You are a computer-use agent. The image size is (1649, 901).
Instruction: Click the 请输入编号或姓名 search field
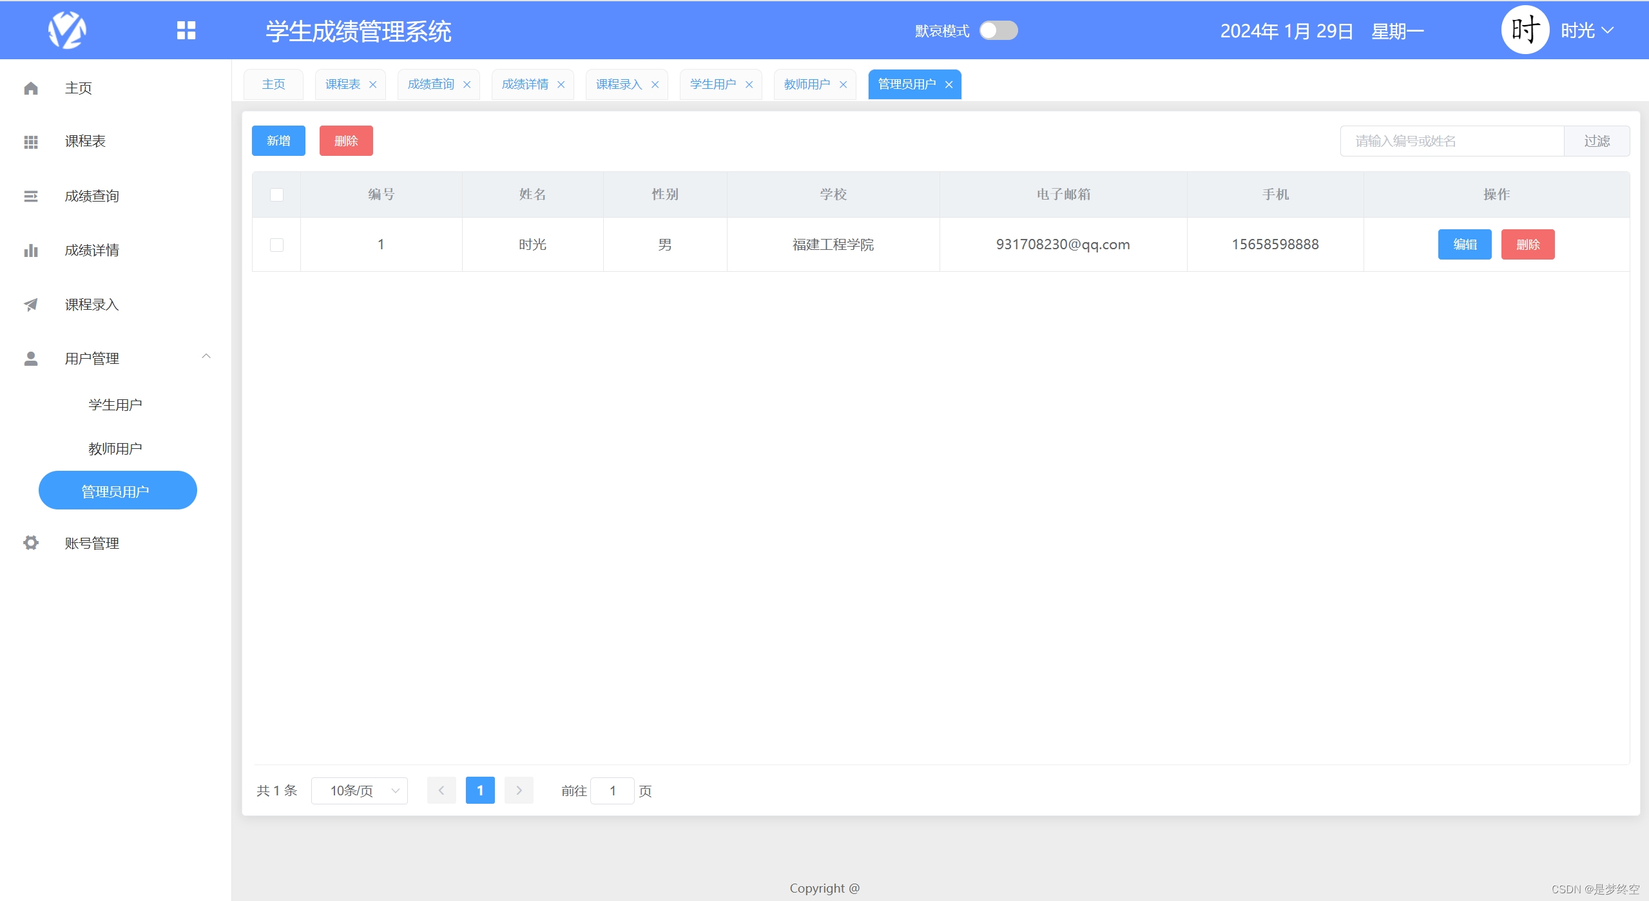point(1451,141)
